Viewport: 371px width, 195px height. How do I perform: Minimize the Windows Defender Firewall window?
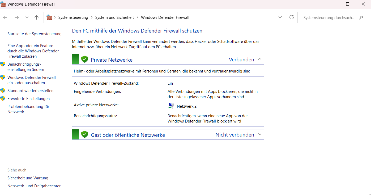pyautogui.click(x=332, y=4)
